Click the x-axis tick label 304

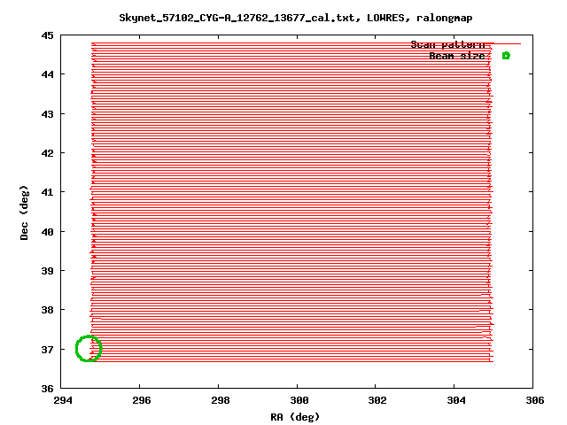coord(456,400)
